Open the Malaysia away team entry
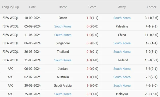 tap(122, 94)
